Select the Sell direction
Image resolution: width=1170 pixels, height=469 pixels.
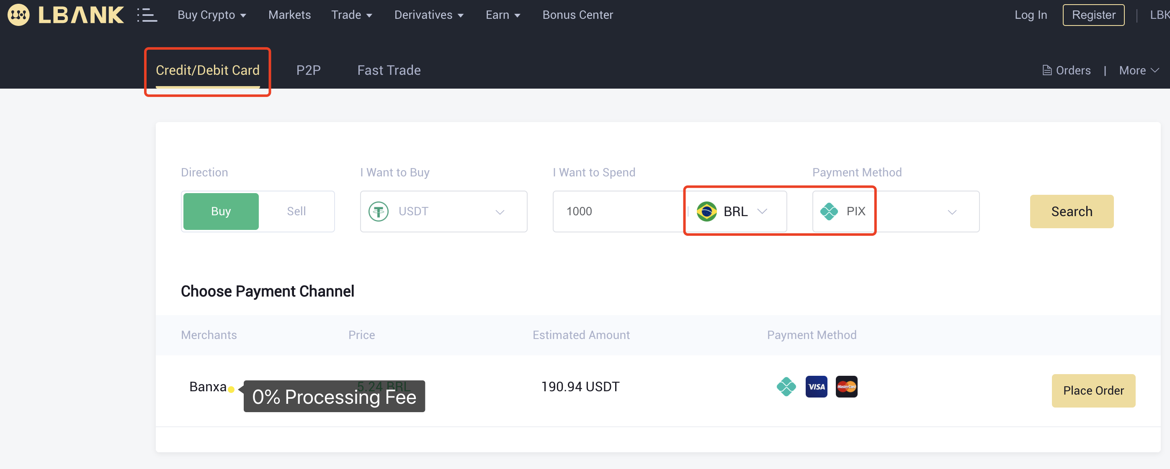coord(296,212)
